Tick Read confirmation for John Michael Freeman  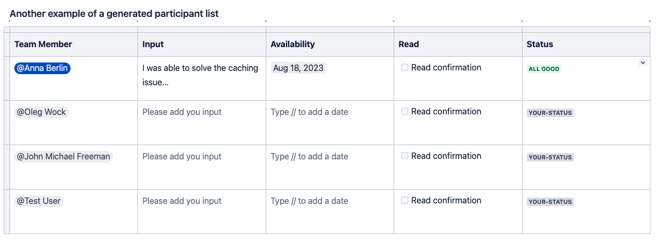tap(405, 156)
